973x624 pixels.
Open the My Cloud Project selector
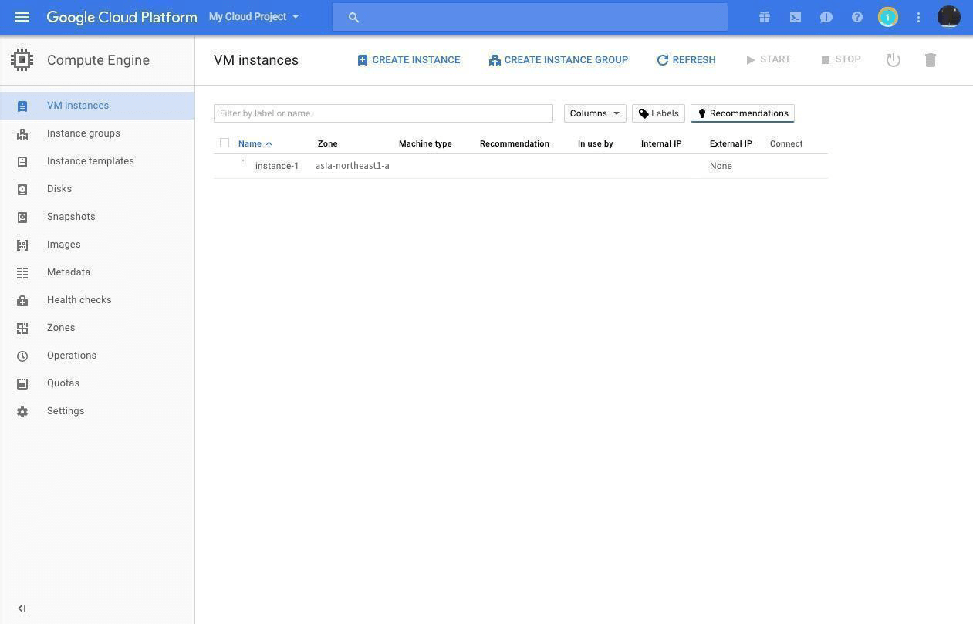click(x=254, y=17)
